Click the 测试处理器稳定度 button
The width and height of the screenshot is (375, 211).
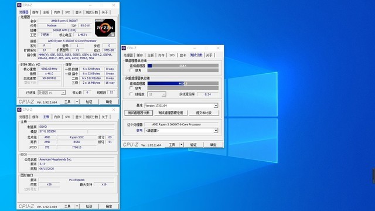[x=171, y=113]
